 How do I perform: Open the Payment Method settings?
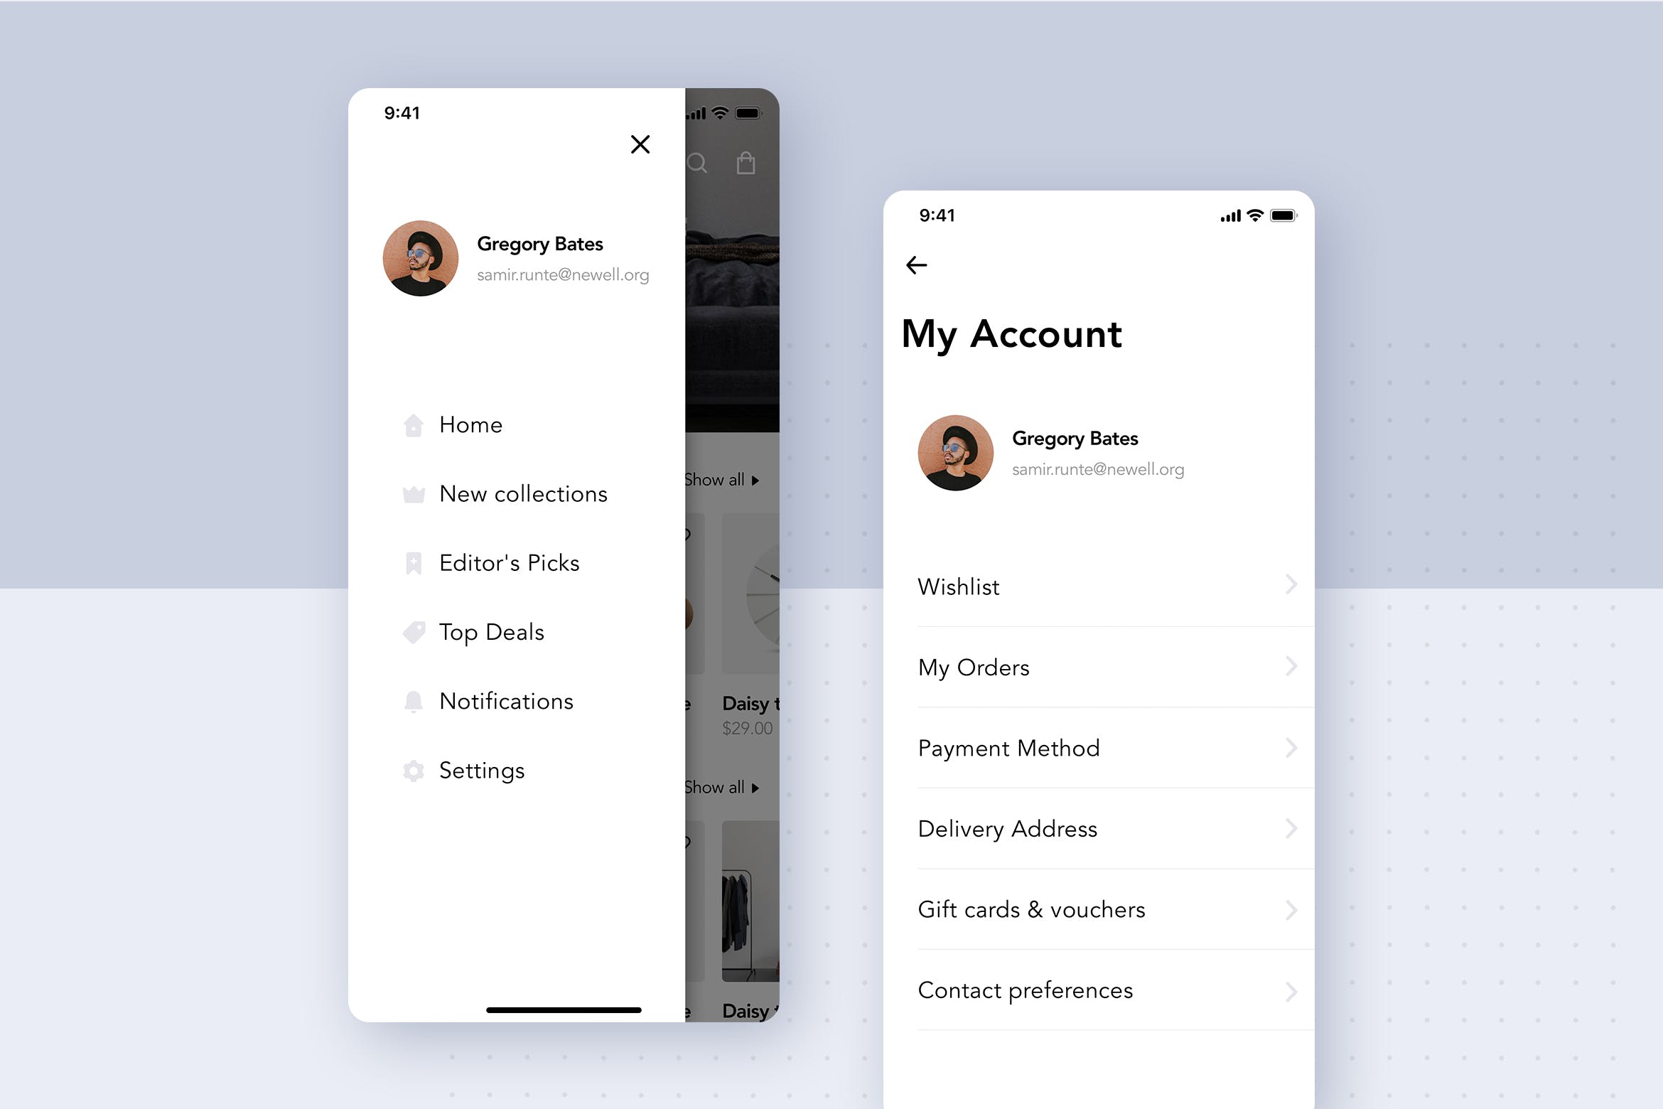pos(1105,749)
